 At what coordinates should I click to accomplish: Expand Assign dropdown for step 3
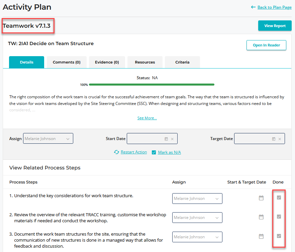pyautogui.click(x=197, y=237)
